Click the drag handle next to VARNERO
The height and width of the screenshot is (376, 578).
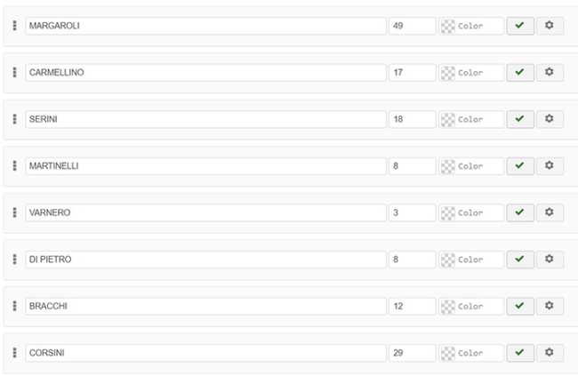tap(15, 212)
